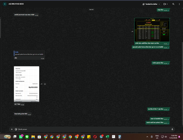
Task: Open chat menu with three dots
Action: click(x=179, y=4)
